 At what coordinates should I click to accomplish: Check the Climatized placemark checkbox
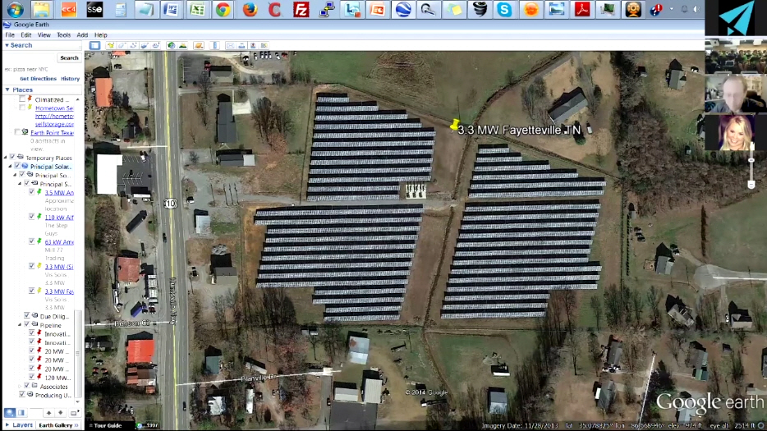tap(22, 99)
